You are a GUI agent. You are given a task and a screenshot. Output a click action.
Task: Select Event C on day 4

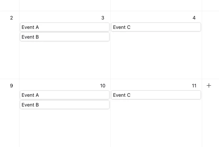156,27
